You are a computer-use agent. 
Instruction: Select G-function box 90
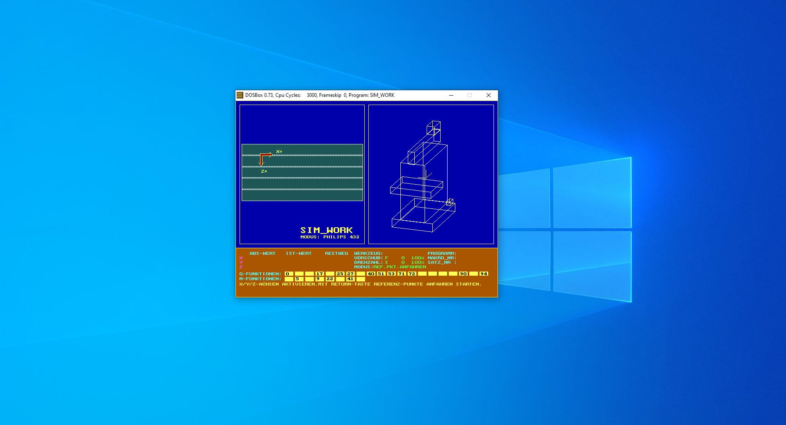(x=463, y=274)
